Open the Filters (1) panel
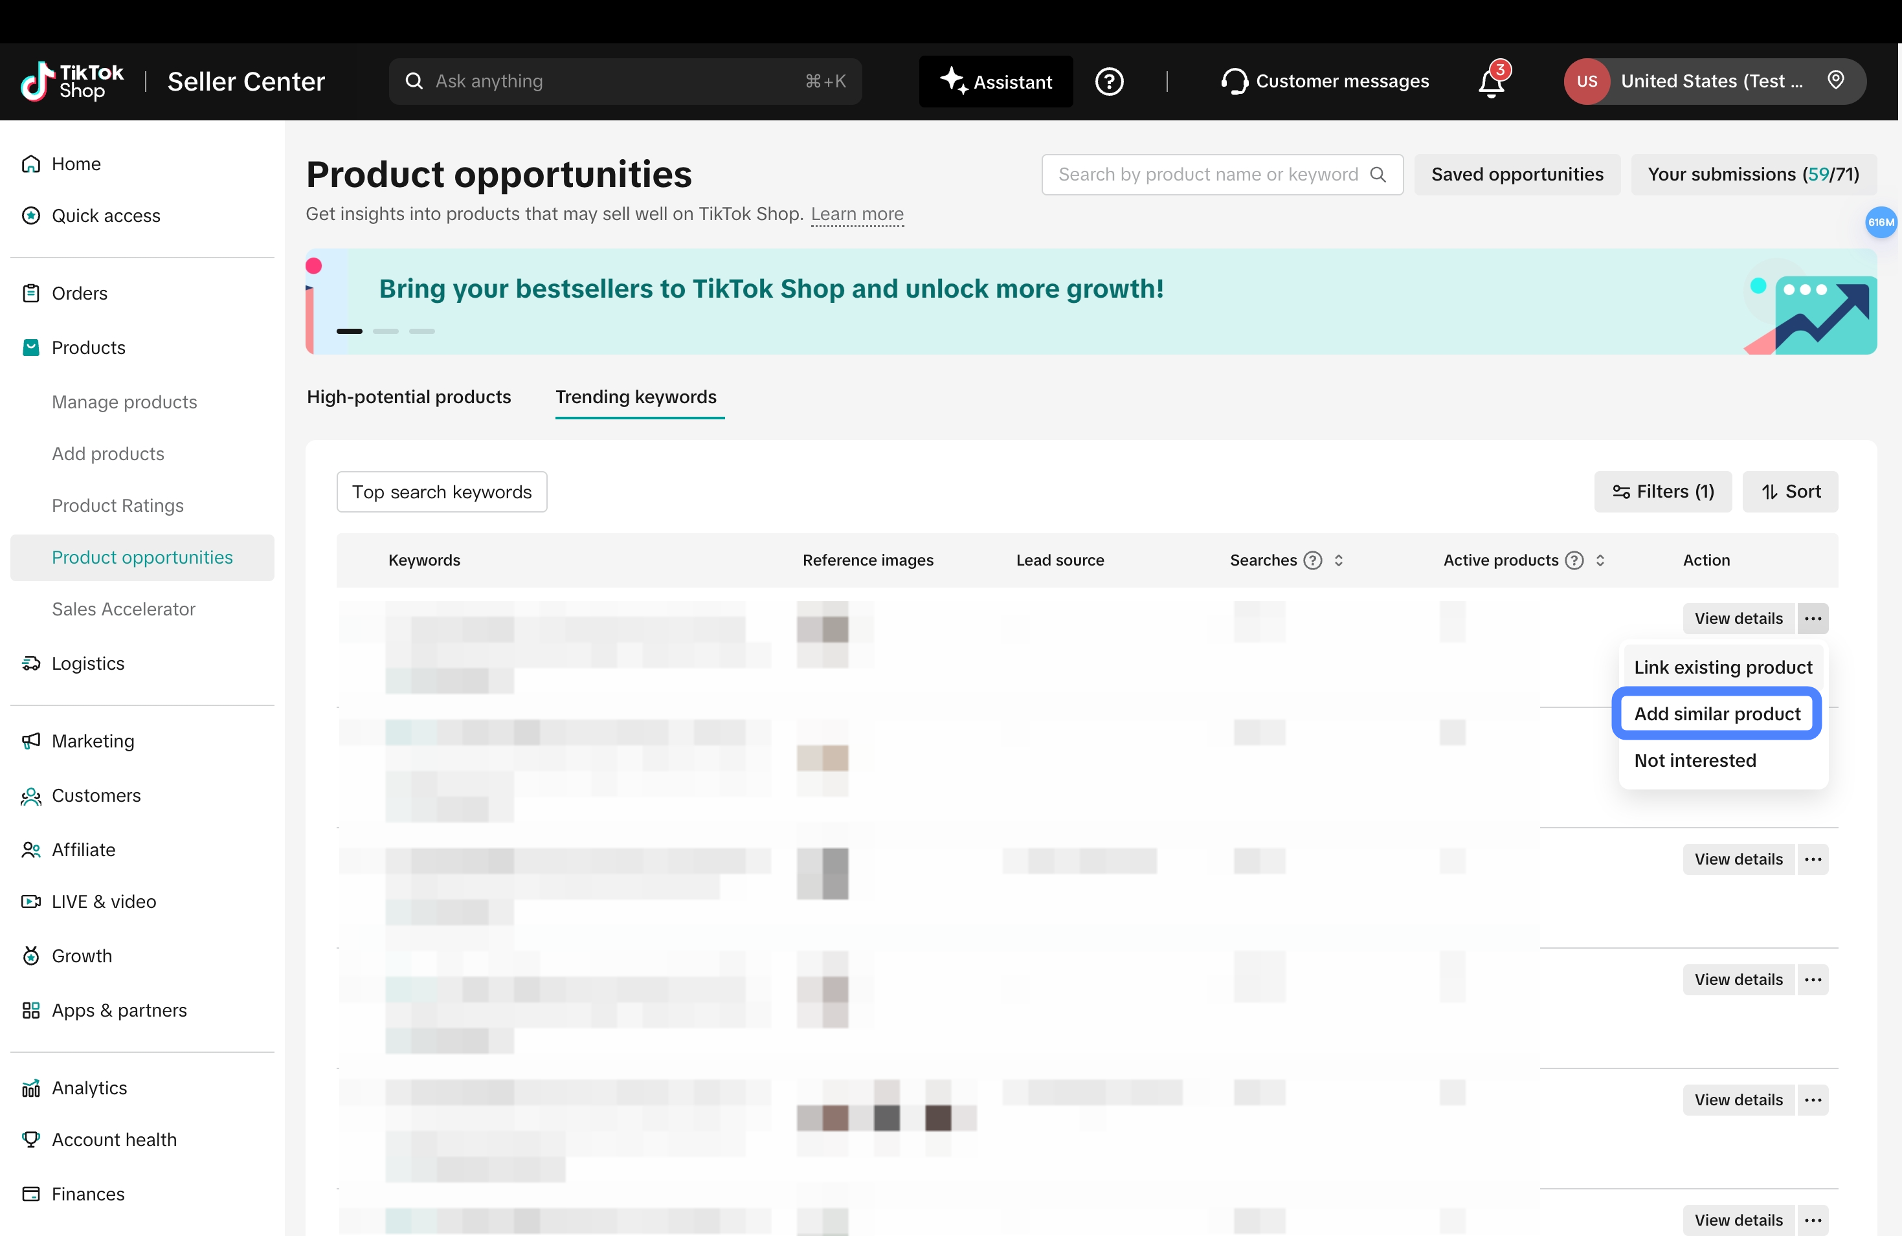 (1662, 491)
